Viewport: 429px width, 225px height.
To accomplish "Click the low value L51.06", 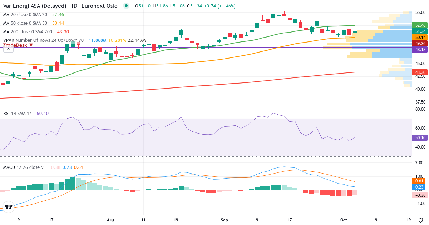I will pyautogui.click(x=177, y=6).
